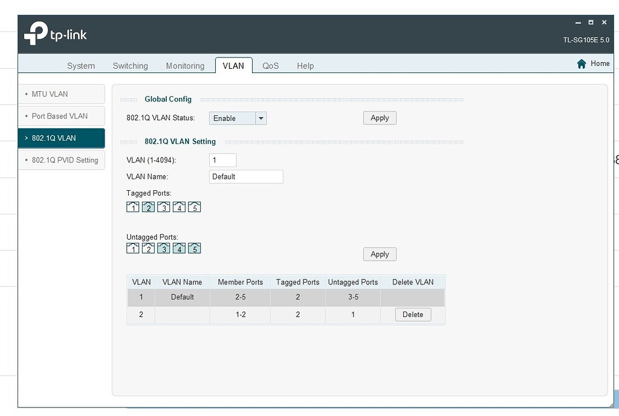Screen dimensions: 619x416
Task: Select port 1 in Untagged Ports
Action: click(x=133, y=248)
